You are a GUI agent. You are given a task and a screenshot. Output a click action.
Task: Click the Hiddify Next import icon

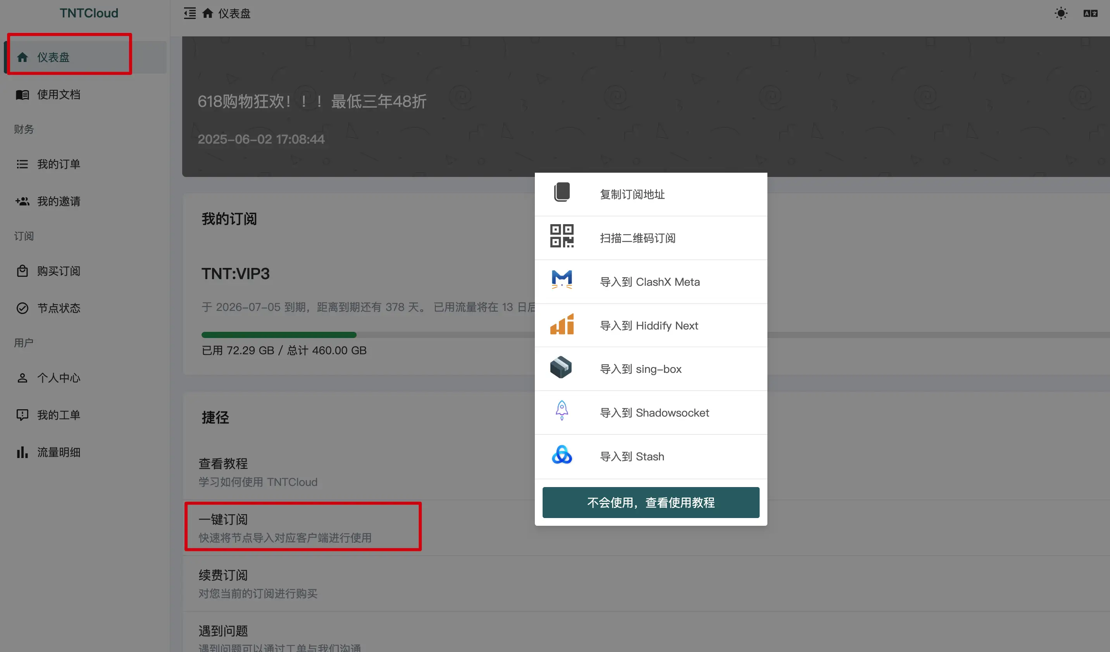561,324
